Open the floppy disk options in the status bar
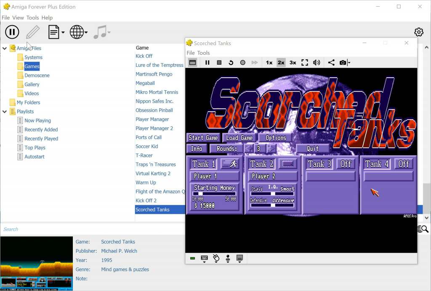The height and width of the screenshot is (291, 431). [x=239, y=258]
